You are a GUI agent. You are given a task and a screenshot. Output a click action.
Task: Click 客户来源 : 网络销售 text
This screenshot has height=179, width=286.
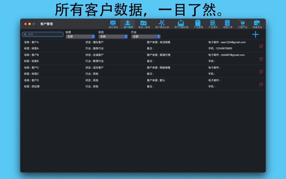coord(158,68)
